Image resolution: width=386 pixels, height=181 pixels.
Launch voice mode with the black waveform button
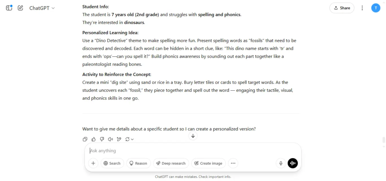coord(293,163)
